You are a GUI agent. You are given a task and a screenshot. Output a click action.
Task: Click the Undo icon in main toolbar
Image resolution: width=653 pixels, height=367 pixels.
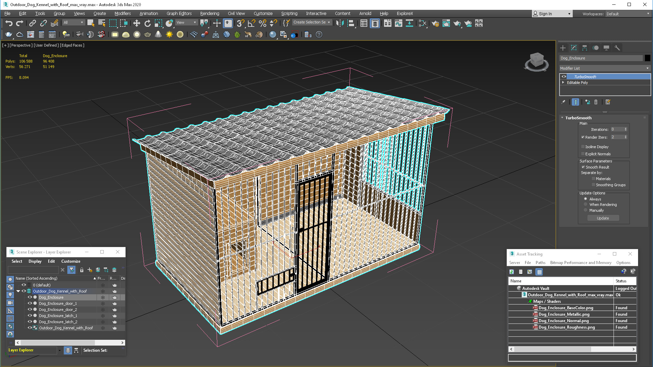[9, 23]
